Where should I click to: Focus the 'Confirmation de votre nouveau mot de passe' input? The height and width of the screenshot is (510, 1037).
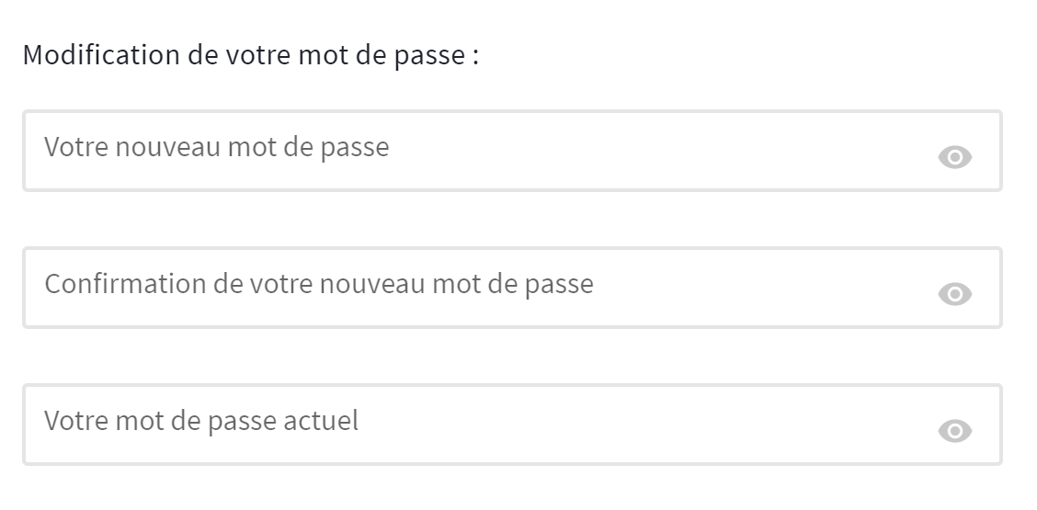[x=460, y=288]
